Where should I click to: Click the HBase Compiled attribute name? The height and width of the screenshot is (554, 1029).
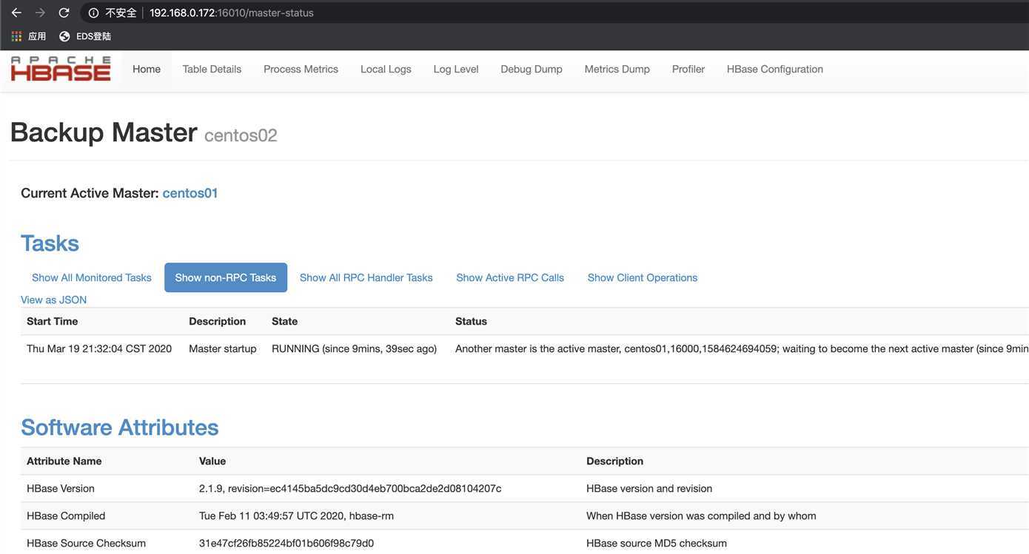(66, 516)
